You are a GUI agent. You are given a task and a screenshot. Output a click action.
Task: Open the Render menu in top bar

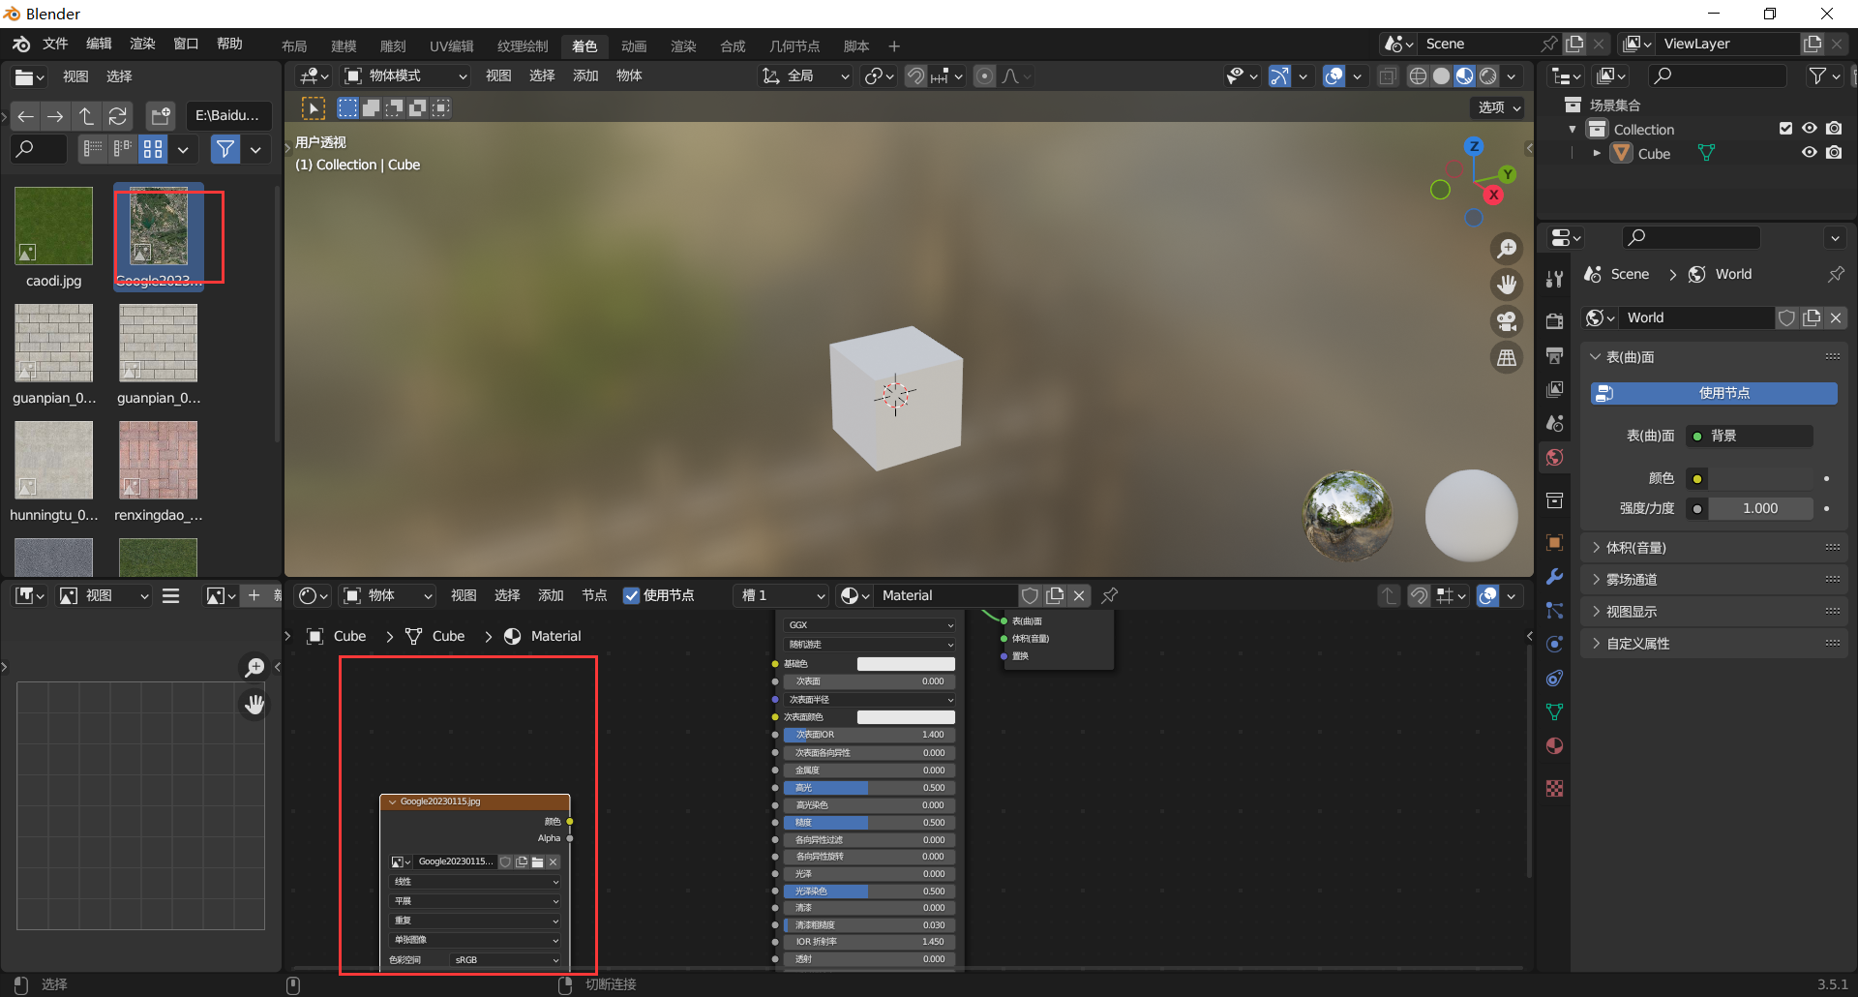click(x=142, y=44)
